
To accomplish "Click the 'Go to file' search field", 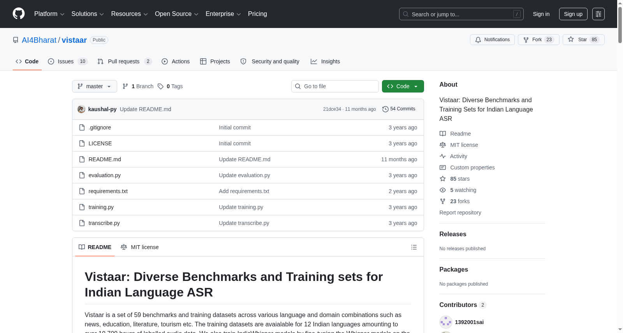I will [x=335, y=86].
